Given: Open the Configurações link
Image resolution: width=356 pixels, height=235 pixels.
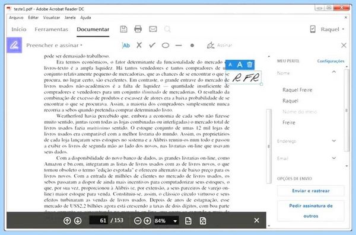Looking at the screenshot, I should coord(331,61).
